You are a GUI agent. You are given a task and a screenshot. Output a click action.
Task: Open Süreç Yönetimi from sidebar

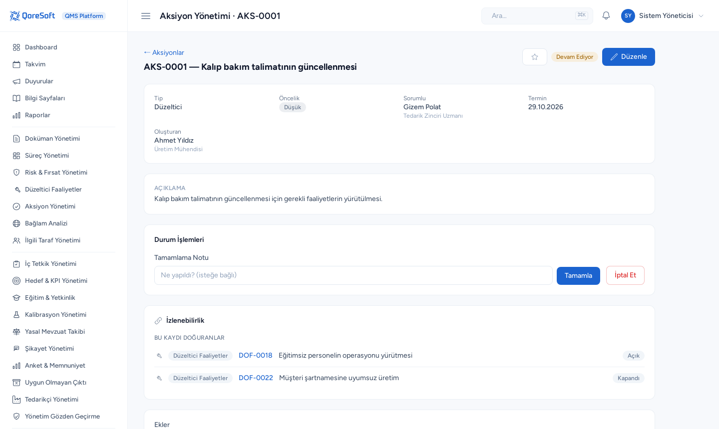[x=64, y=156]
